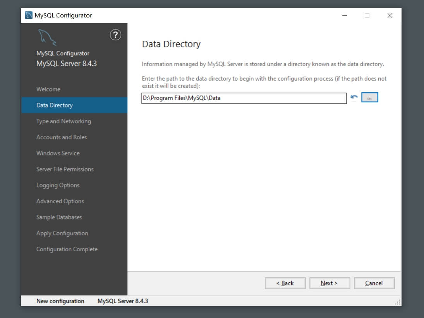This screenshot has width=424, height=318.
Task: Close the MySQL Configurator window
Action: 390,16
